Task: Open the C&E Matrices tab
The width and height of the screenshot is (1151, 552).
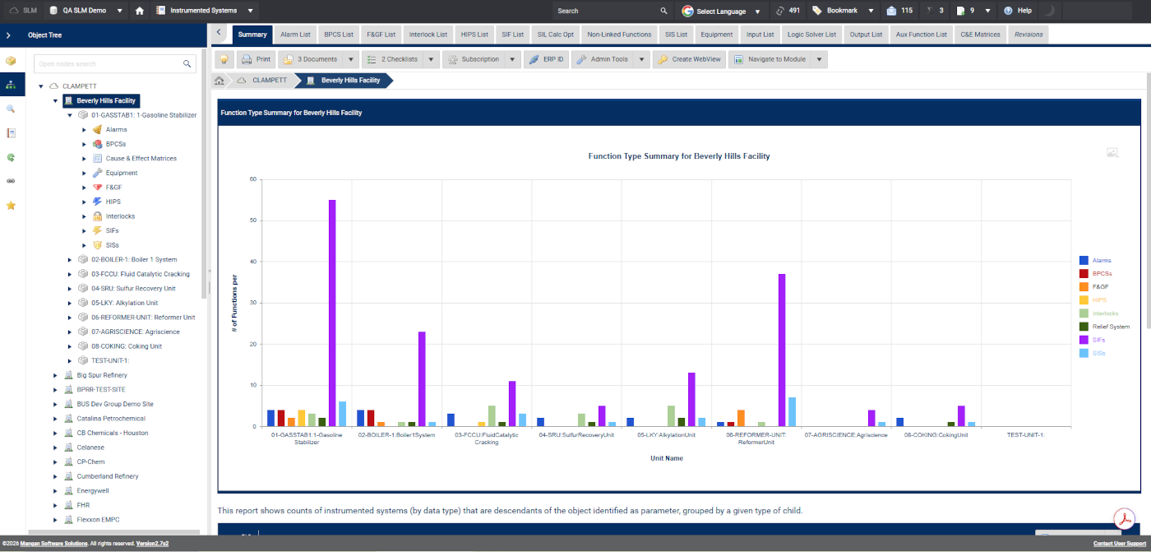Action: click(980, 35)
